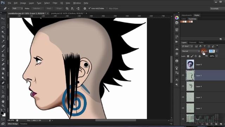The height and width of the screenshot is (127, 225).
Task: Select the Hand tool
Action: (x=3, y=102)
